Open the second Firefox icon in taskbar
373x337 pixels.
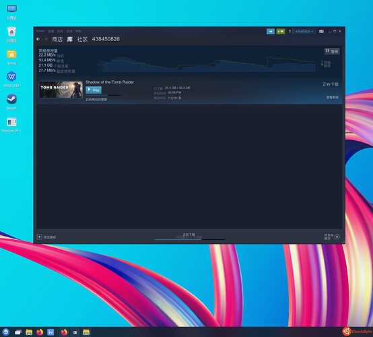click(64, 332)
